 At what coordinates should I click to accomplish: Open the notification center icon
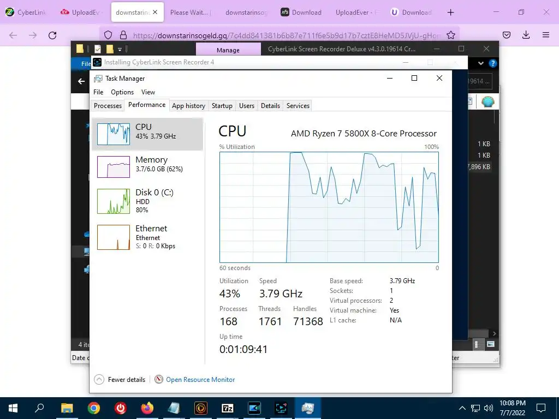coord(541,408)
